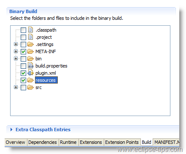Screen dimensions: 186x154
Task: Check the .classpath checkbox
Action: [23, 30]
